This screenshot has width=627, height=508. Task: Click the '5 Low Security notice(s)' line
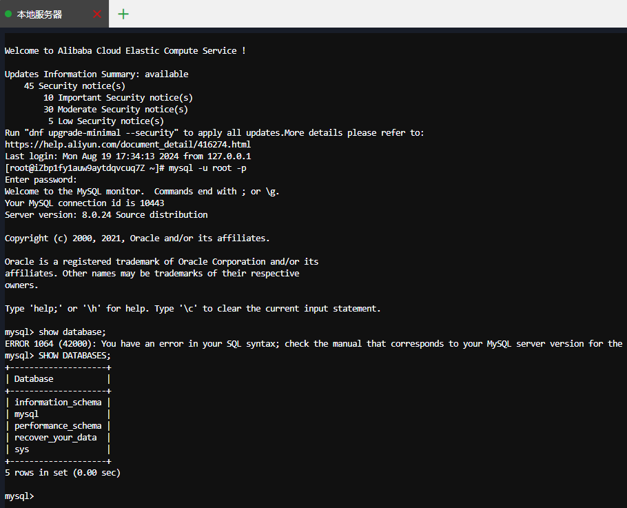coord(106,121)
